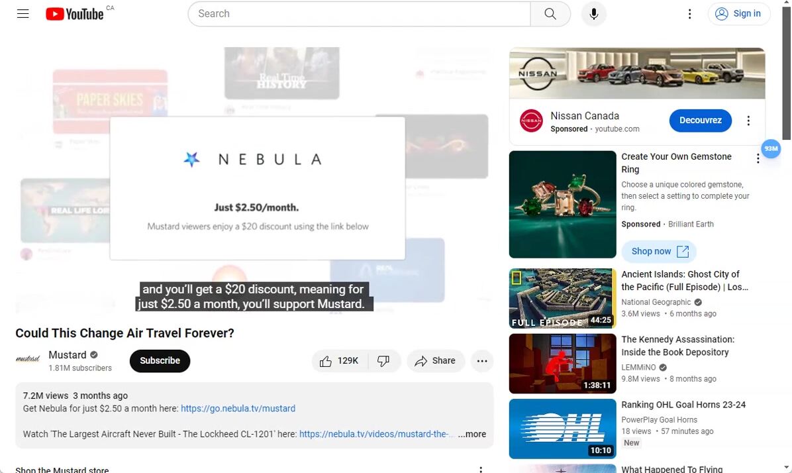Viewport: 792px width, 473px height.
Task: Open the hamburger guide menu
Action: [23, 14]
